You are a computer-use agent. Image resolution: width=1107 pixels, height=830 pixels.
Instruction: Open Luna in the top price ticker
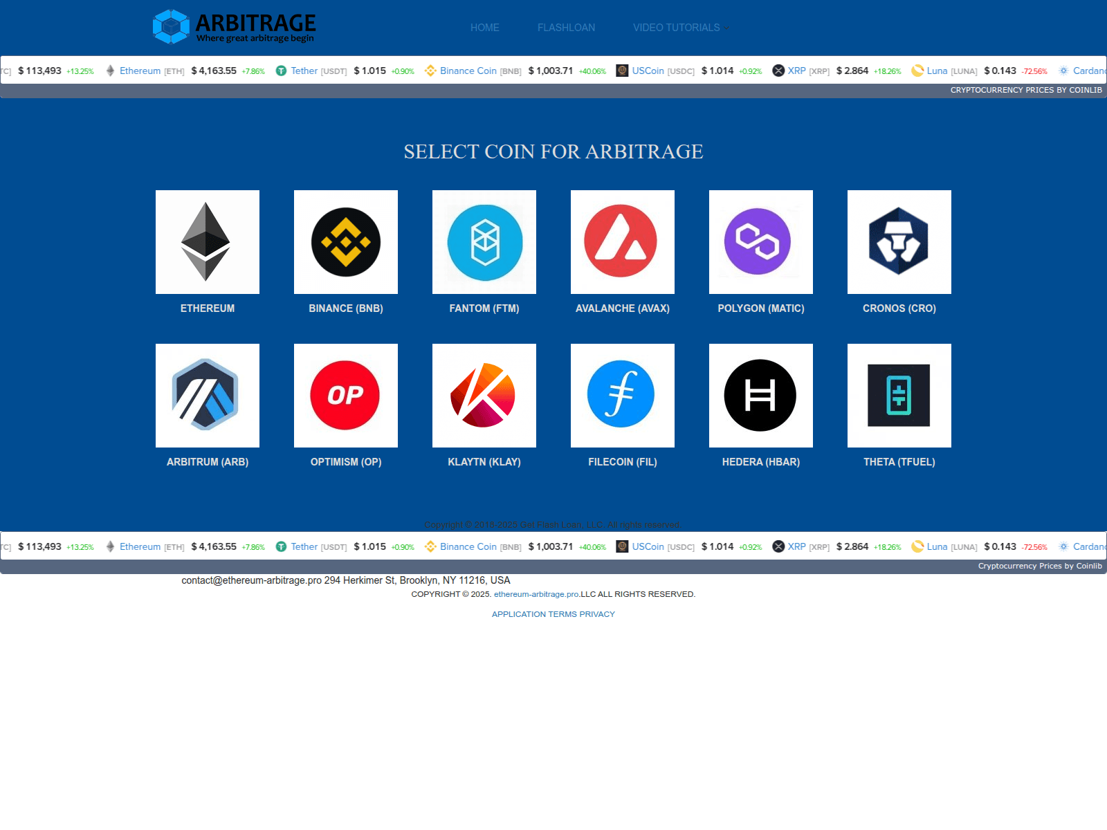[x=937, y=71]
